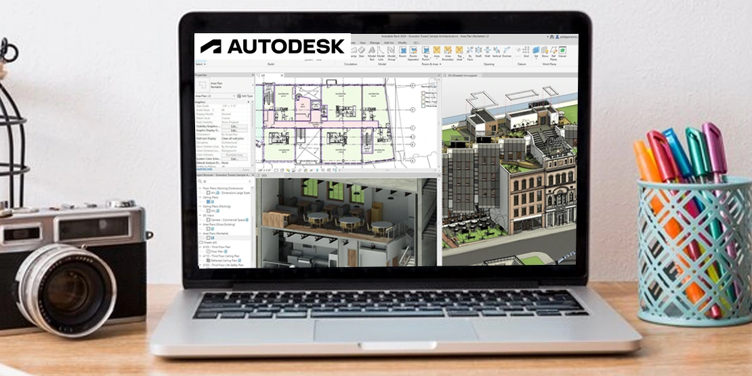Select the Sheets (all) tree node
The height and width of the screenshot is (376, 752).
[208, 243]
